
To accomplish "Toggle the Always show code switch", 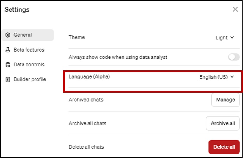I will click(234, 57).
